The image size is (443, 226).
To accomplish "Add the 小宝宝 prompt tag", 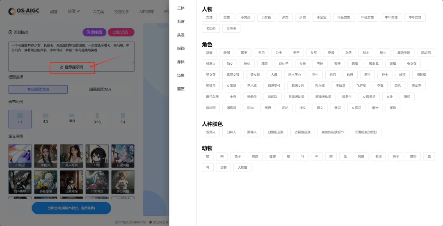I will click(x=322, y=17).
